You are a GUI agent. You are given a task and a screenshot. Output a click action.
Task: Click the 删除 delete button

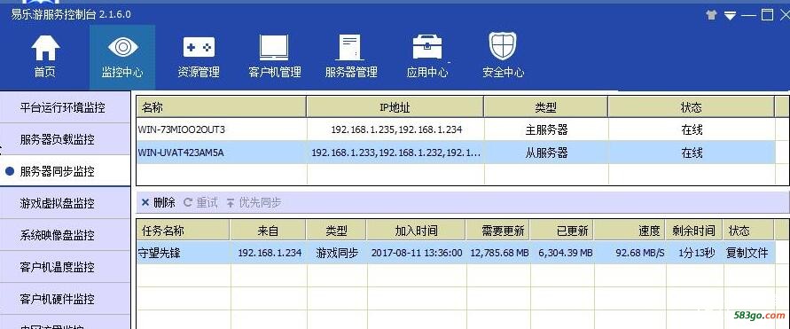click(x=158, y=202)
